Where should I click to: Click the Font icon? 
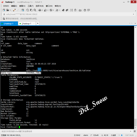coord(57,10)
